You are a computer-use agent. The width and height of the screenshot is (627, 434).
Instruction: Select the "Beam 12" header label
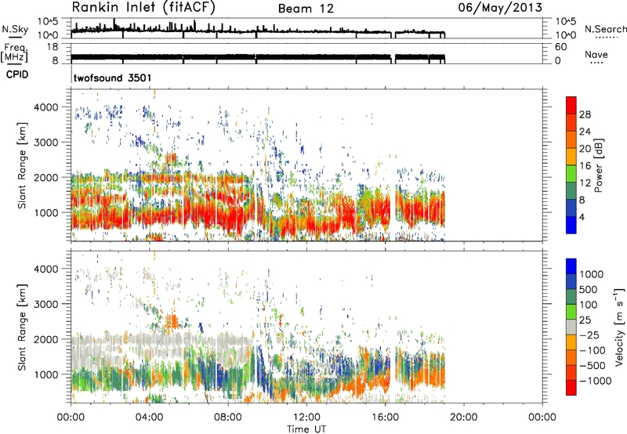pos(306,9)
